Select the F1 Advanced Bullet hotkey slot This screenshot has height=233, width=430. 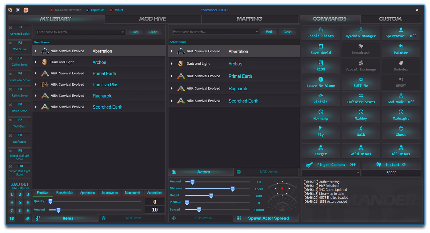20,31
